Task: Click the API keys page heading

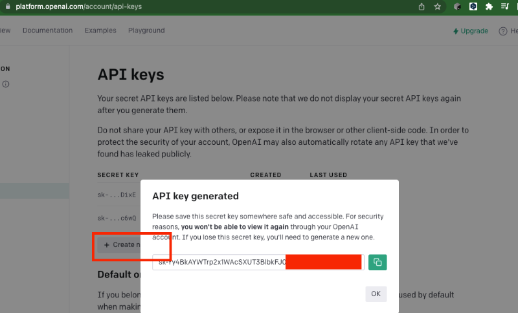Action: [x=131, y=74]
